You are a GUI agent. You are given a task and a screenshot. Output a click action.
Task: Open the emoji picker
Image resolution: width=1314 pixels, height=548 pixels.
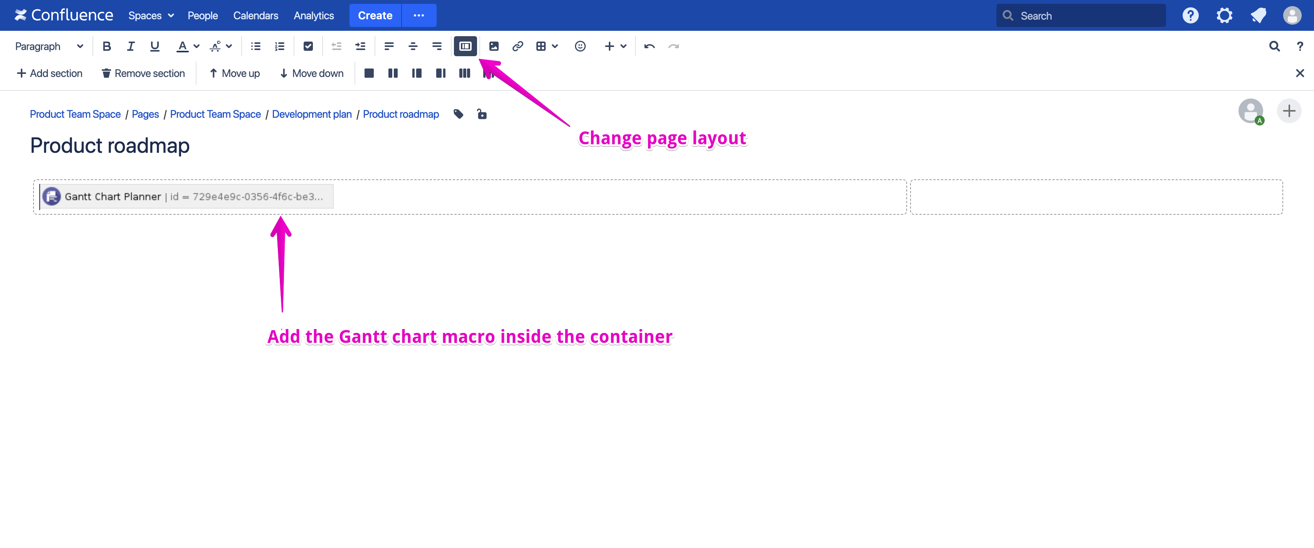[x=580, y=46]
